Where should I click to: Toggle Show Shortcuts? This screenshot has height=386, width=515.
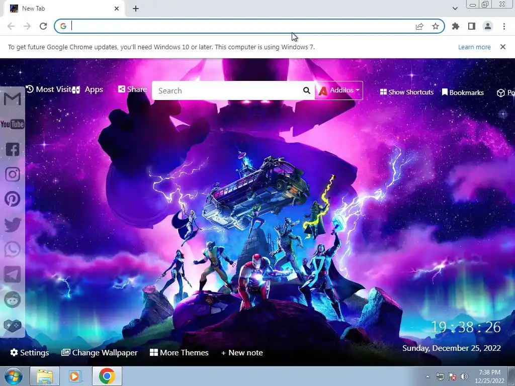coord(406,92)
